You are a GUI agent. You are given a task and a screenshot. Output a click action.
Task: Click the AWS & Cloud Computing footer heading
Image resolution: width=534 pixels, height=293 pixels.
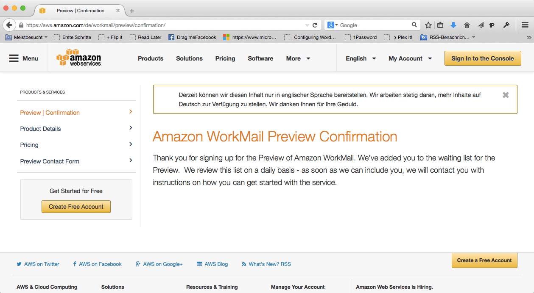47,287
